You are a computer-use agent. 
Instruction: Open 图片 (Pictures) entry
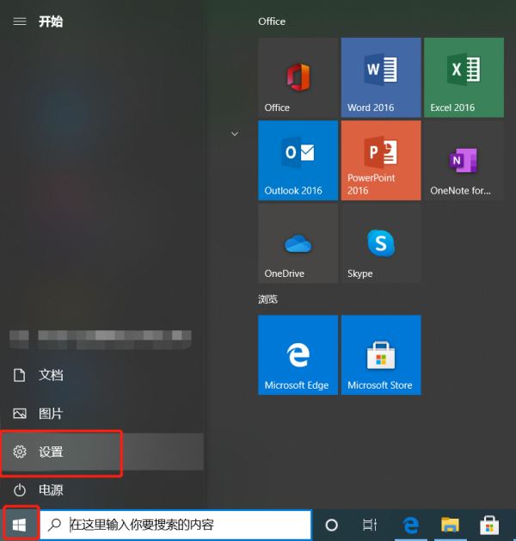coord(102,414)
